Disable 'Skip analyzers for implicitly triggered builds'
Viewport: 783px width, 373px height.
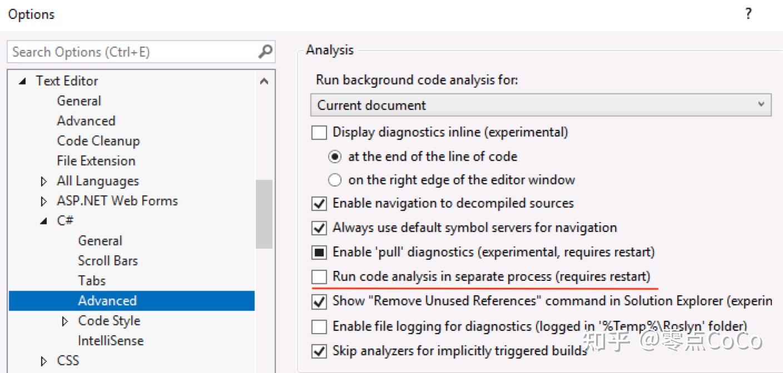(319, 351)
